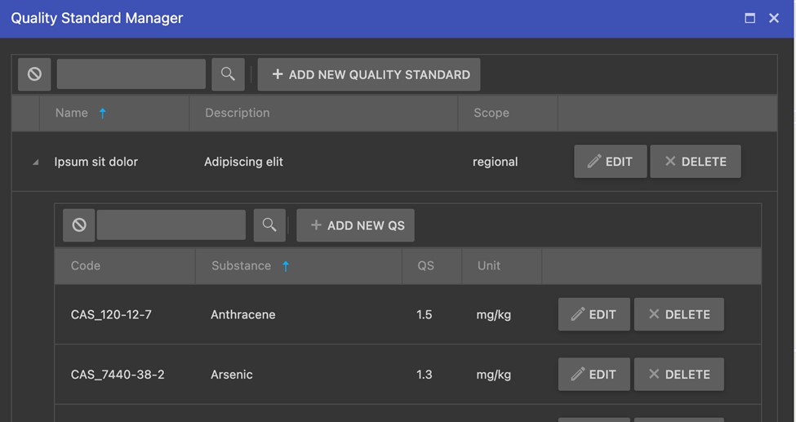Delete the Arsenic entry

click(679, 374)
